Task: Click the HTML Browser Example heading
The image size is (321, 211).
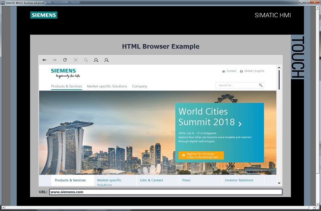Action: 161,46
